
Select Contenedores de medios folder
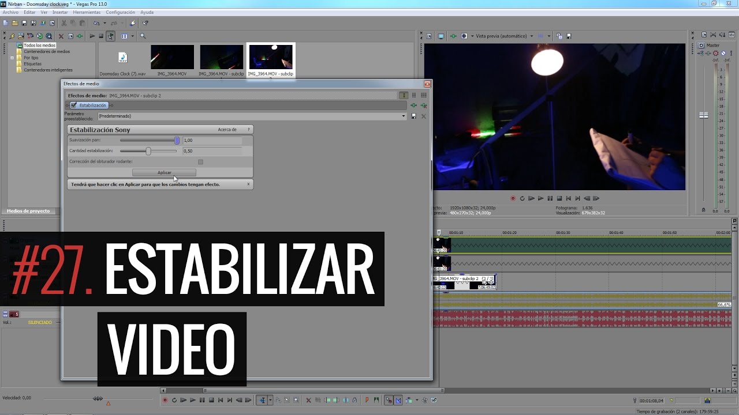pos(47,51)
